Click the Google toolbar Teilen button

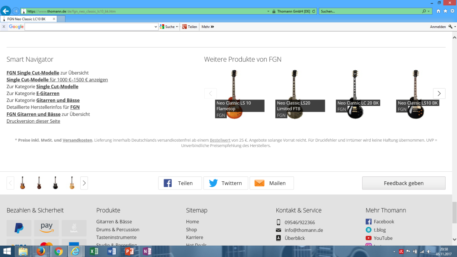[x=190, y=27]
